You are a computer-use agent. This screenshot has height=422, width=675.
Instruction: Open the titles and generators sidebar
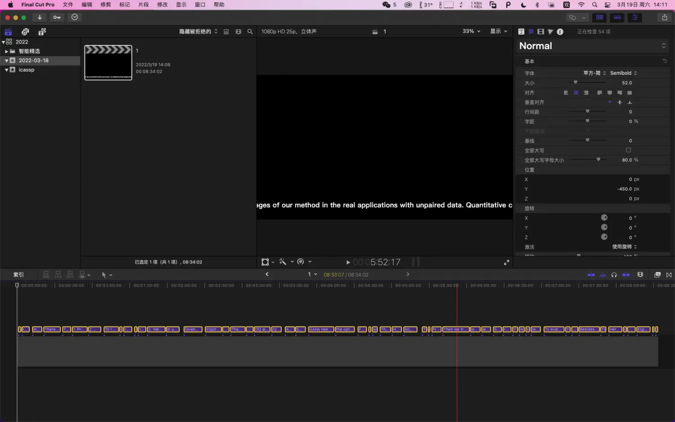42,32
